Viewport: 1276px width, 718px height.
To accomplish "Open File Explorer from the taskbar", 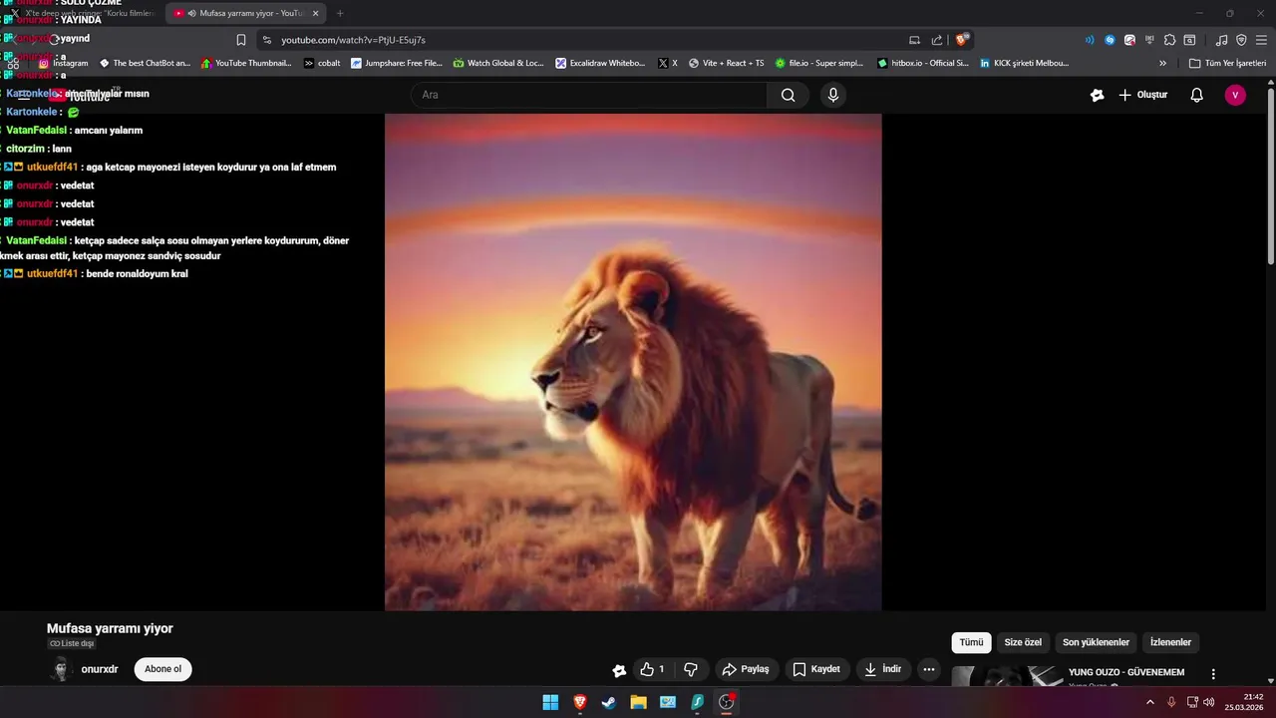I will (638, 702).
